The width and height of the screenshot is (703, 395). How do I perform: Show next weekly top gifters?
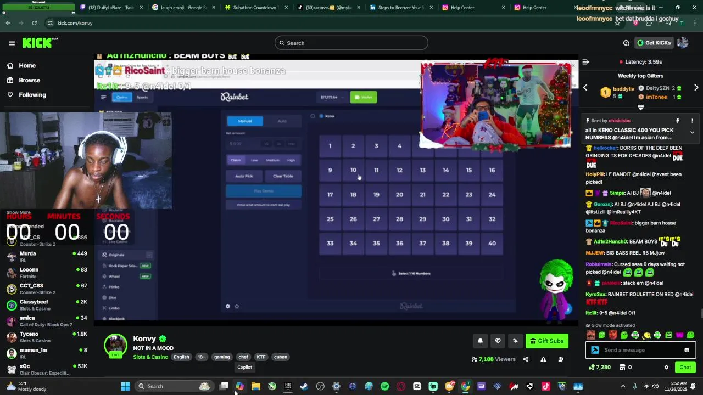tap(696, 88)
